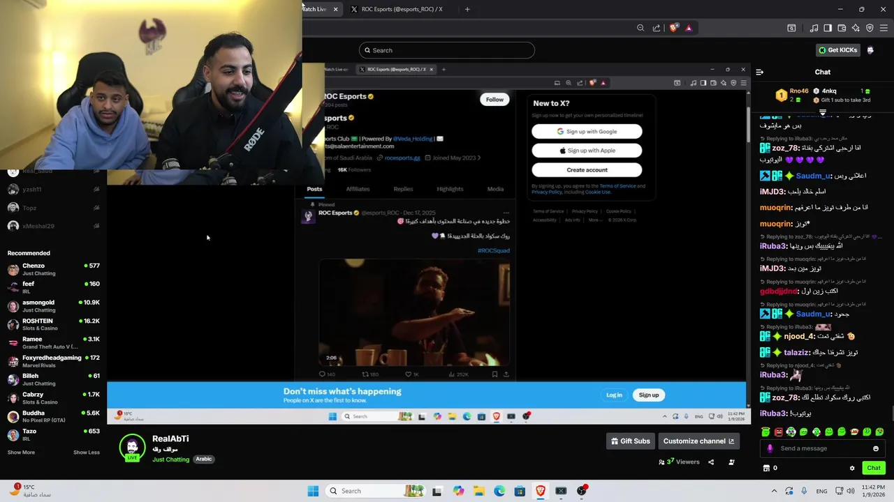Open Copilot icon on outer taskbar
This screenshot has height=502, width=894.
coord(458,491)
